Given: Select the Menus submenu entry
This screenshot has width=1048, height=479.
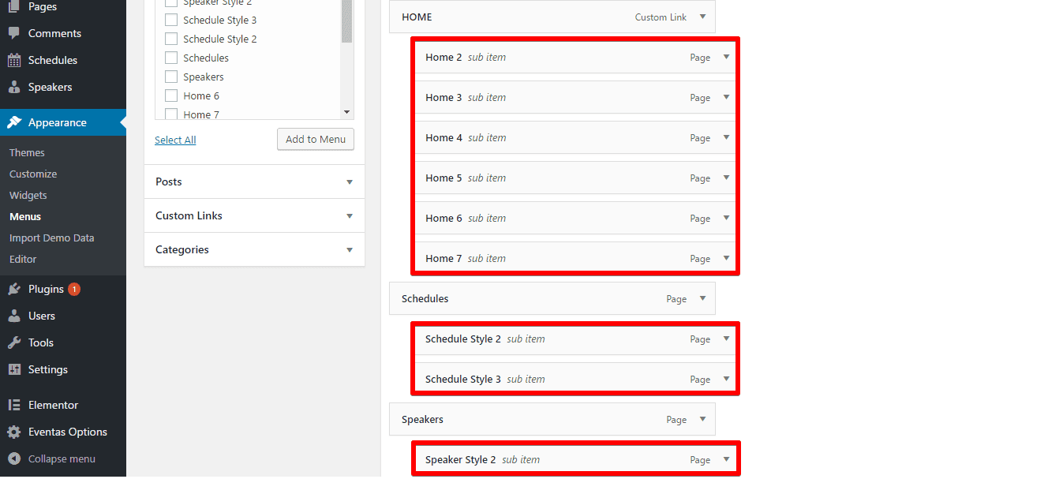Looking at the screenshot, I should [24, 215].
